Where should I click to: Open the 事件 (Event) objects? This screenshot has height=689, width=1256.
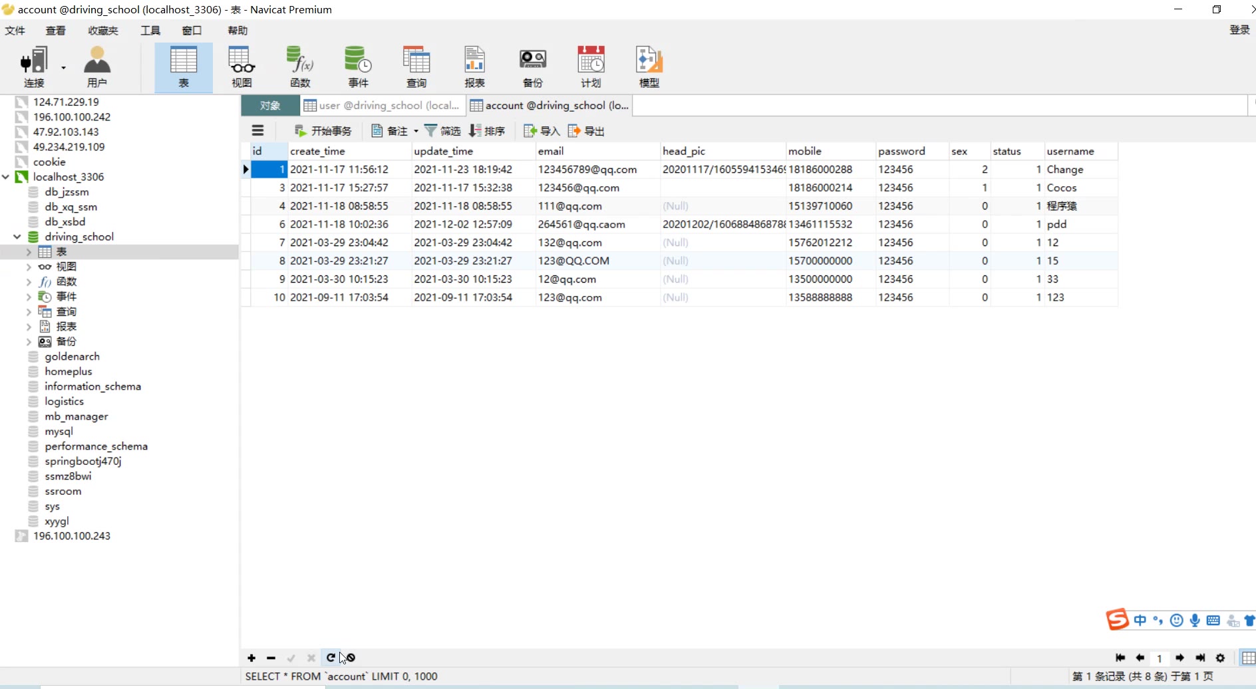click(x=359, y=67)
